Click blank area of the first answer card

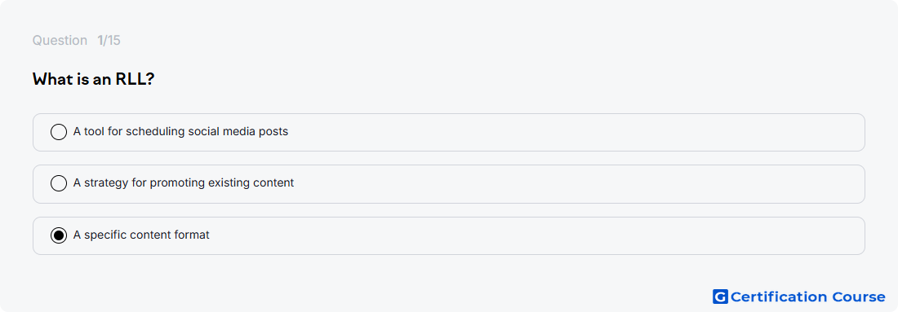coord(573,132)
